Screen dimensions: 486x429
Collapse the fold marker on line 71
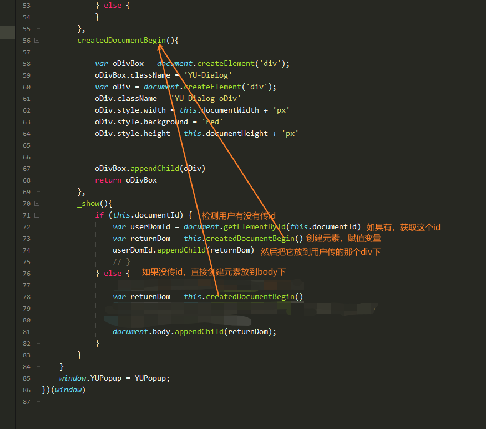[37, 215]
